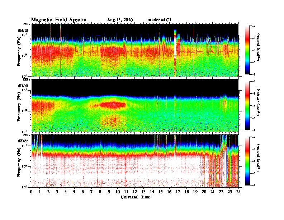Click the dH/dt panel color scale bar
284x220 pixels.
point(247,50)
